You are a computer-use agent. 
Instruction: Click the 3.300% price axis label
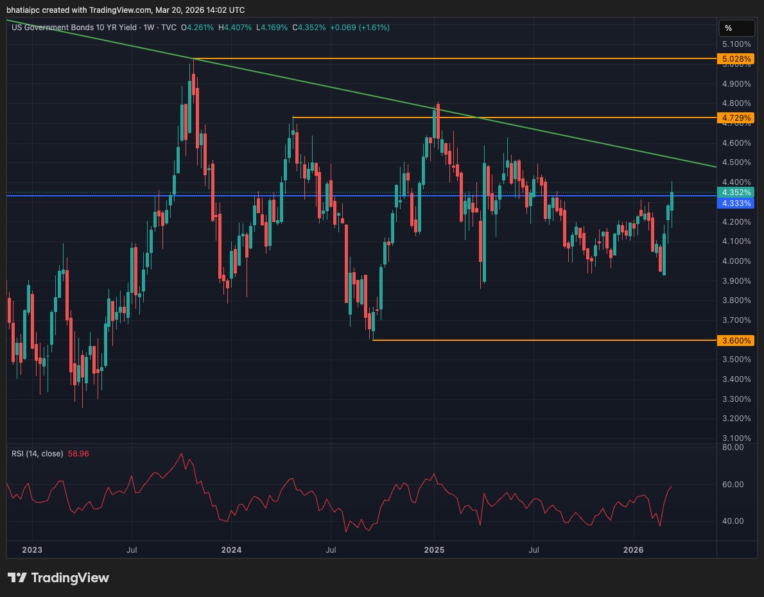pos(736,399)
